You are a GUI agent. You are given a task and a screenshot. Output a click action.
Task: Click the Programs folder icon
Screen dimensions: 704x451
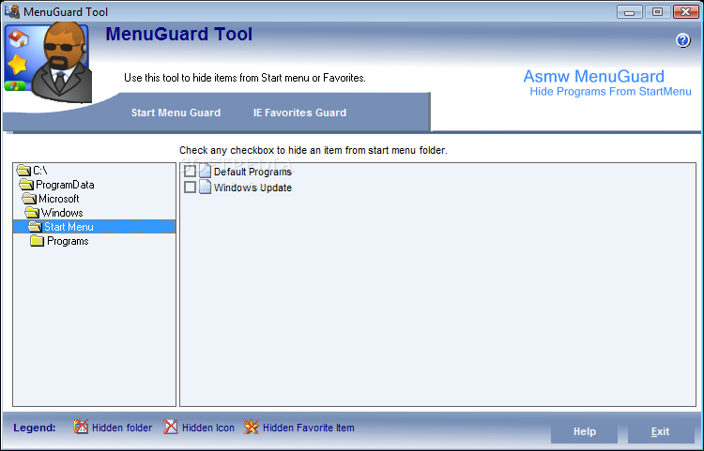pos(38,241)
